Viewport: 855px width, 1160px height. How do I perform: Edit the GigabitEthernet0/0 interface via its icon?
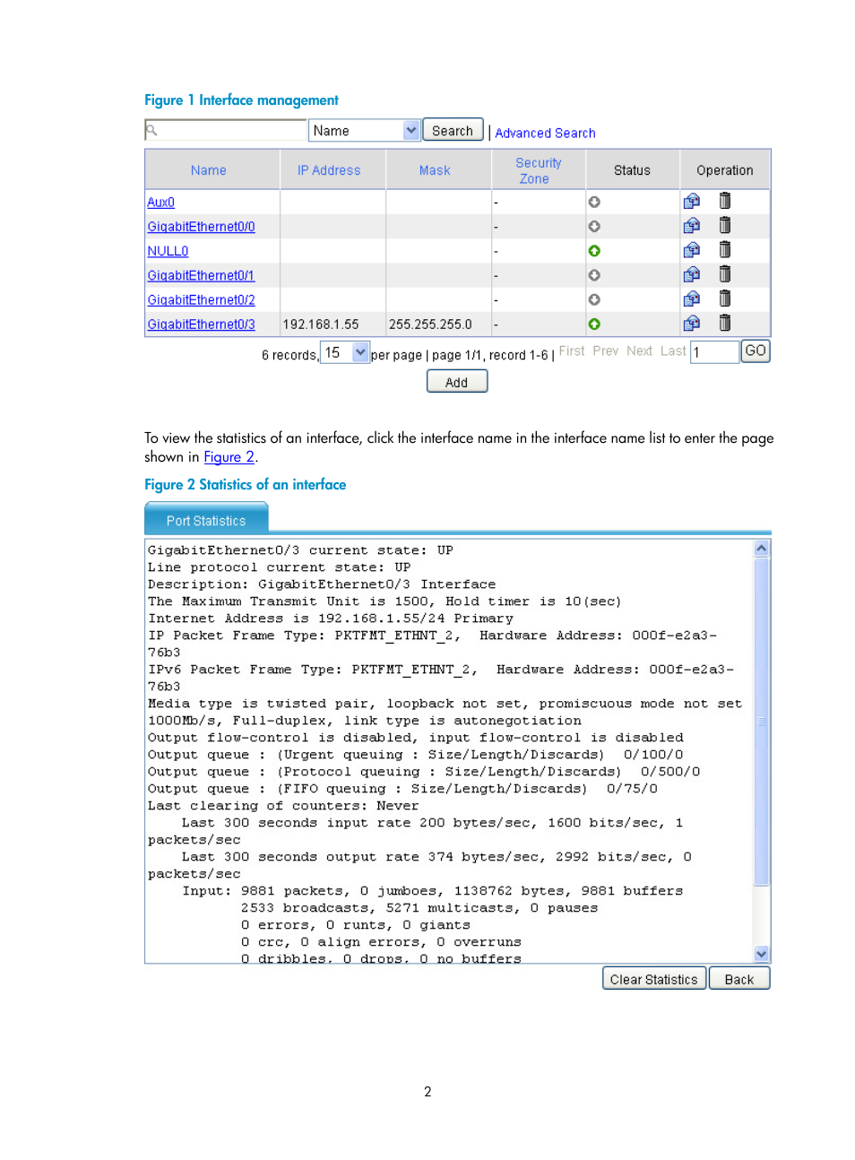pos(691,226)
